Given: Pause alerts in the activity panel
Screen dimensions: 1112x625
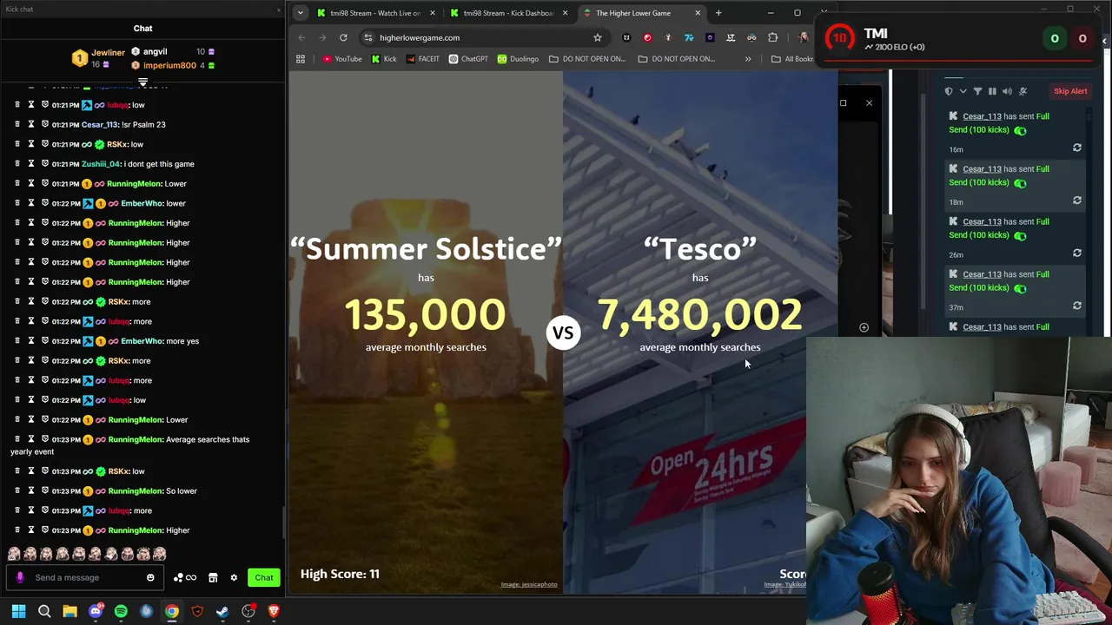Looking at the screenshot, I should [992, 91].
